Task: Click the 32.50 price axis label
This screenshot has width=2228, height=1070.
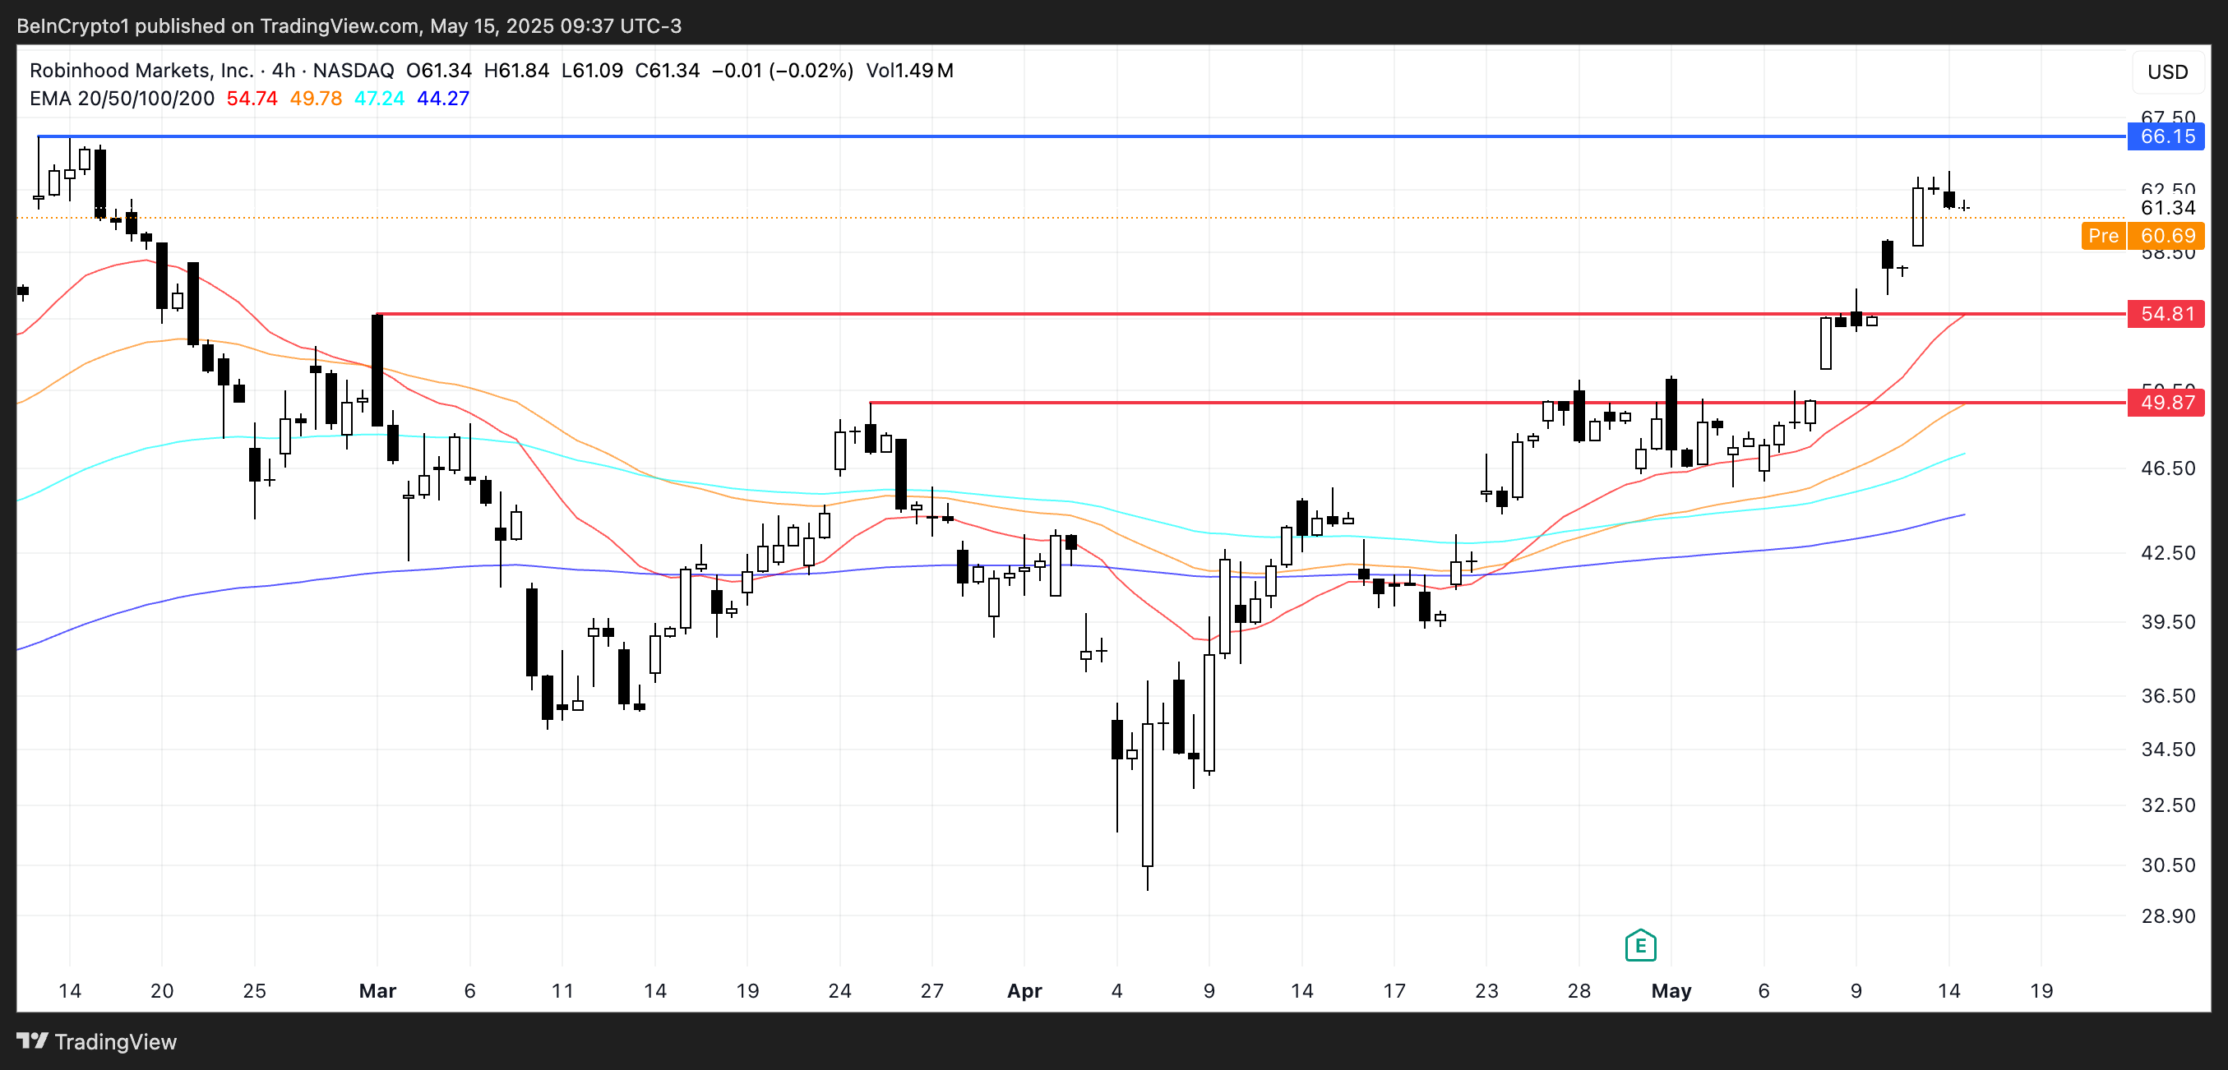Action: (2167, 805)
